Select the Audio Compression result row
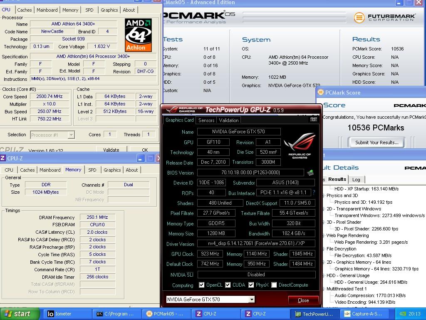The width and height of the screenshot is (426, 320). pyautogui.click(x=370, y=295)
